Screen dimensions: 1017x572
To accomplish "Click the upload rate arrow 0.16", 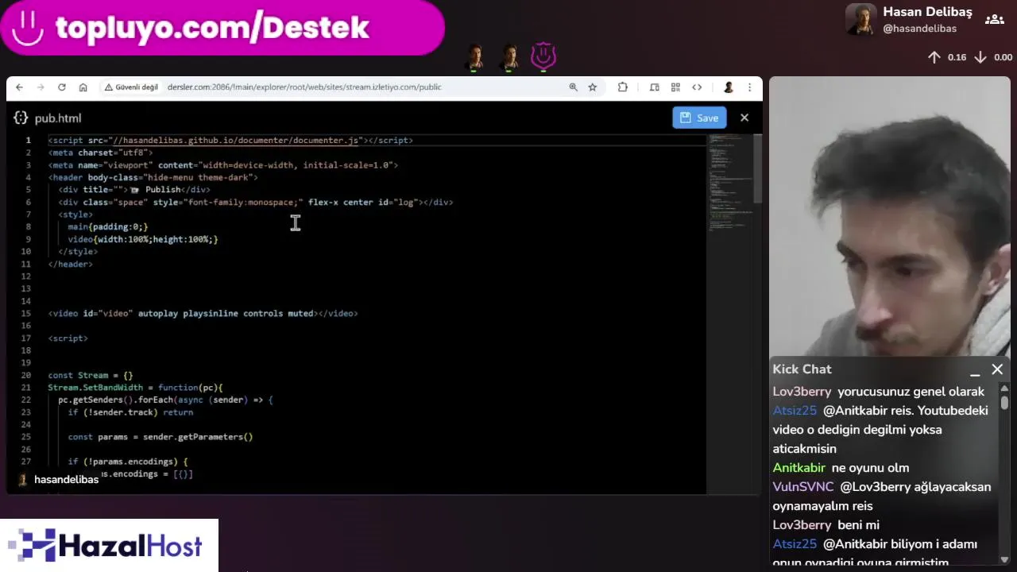I will [934, 57].
